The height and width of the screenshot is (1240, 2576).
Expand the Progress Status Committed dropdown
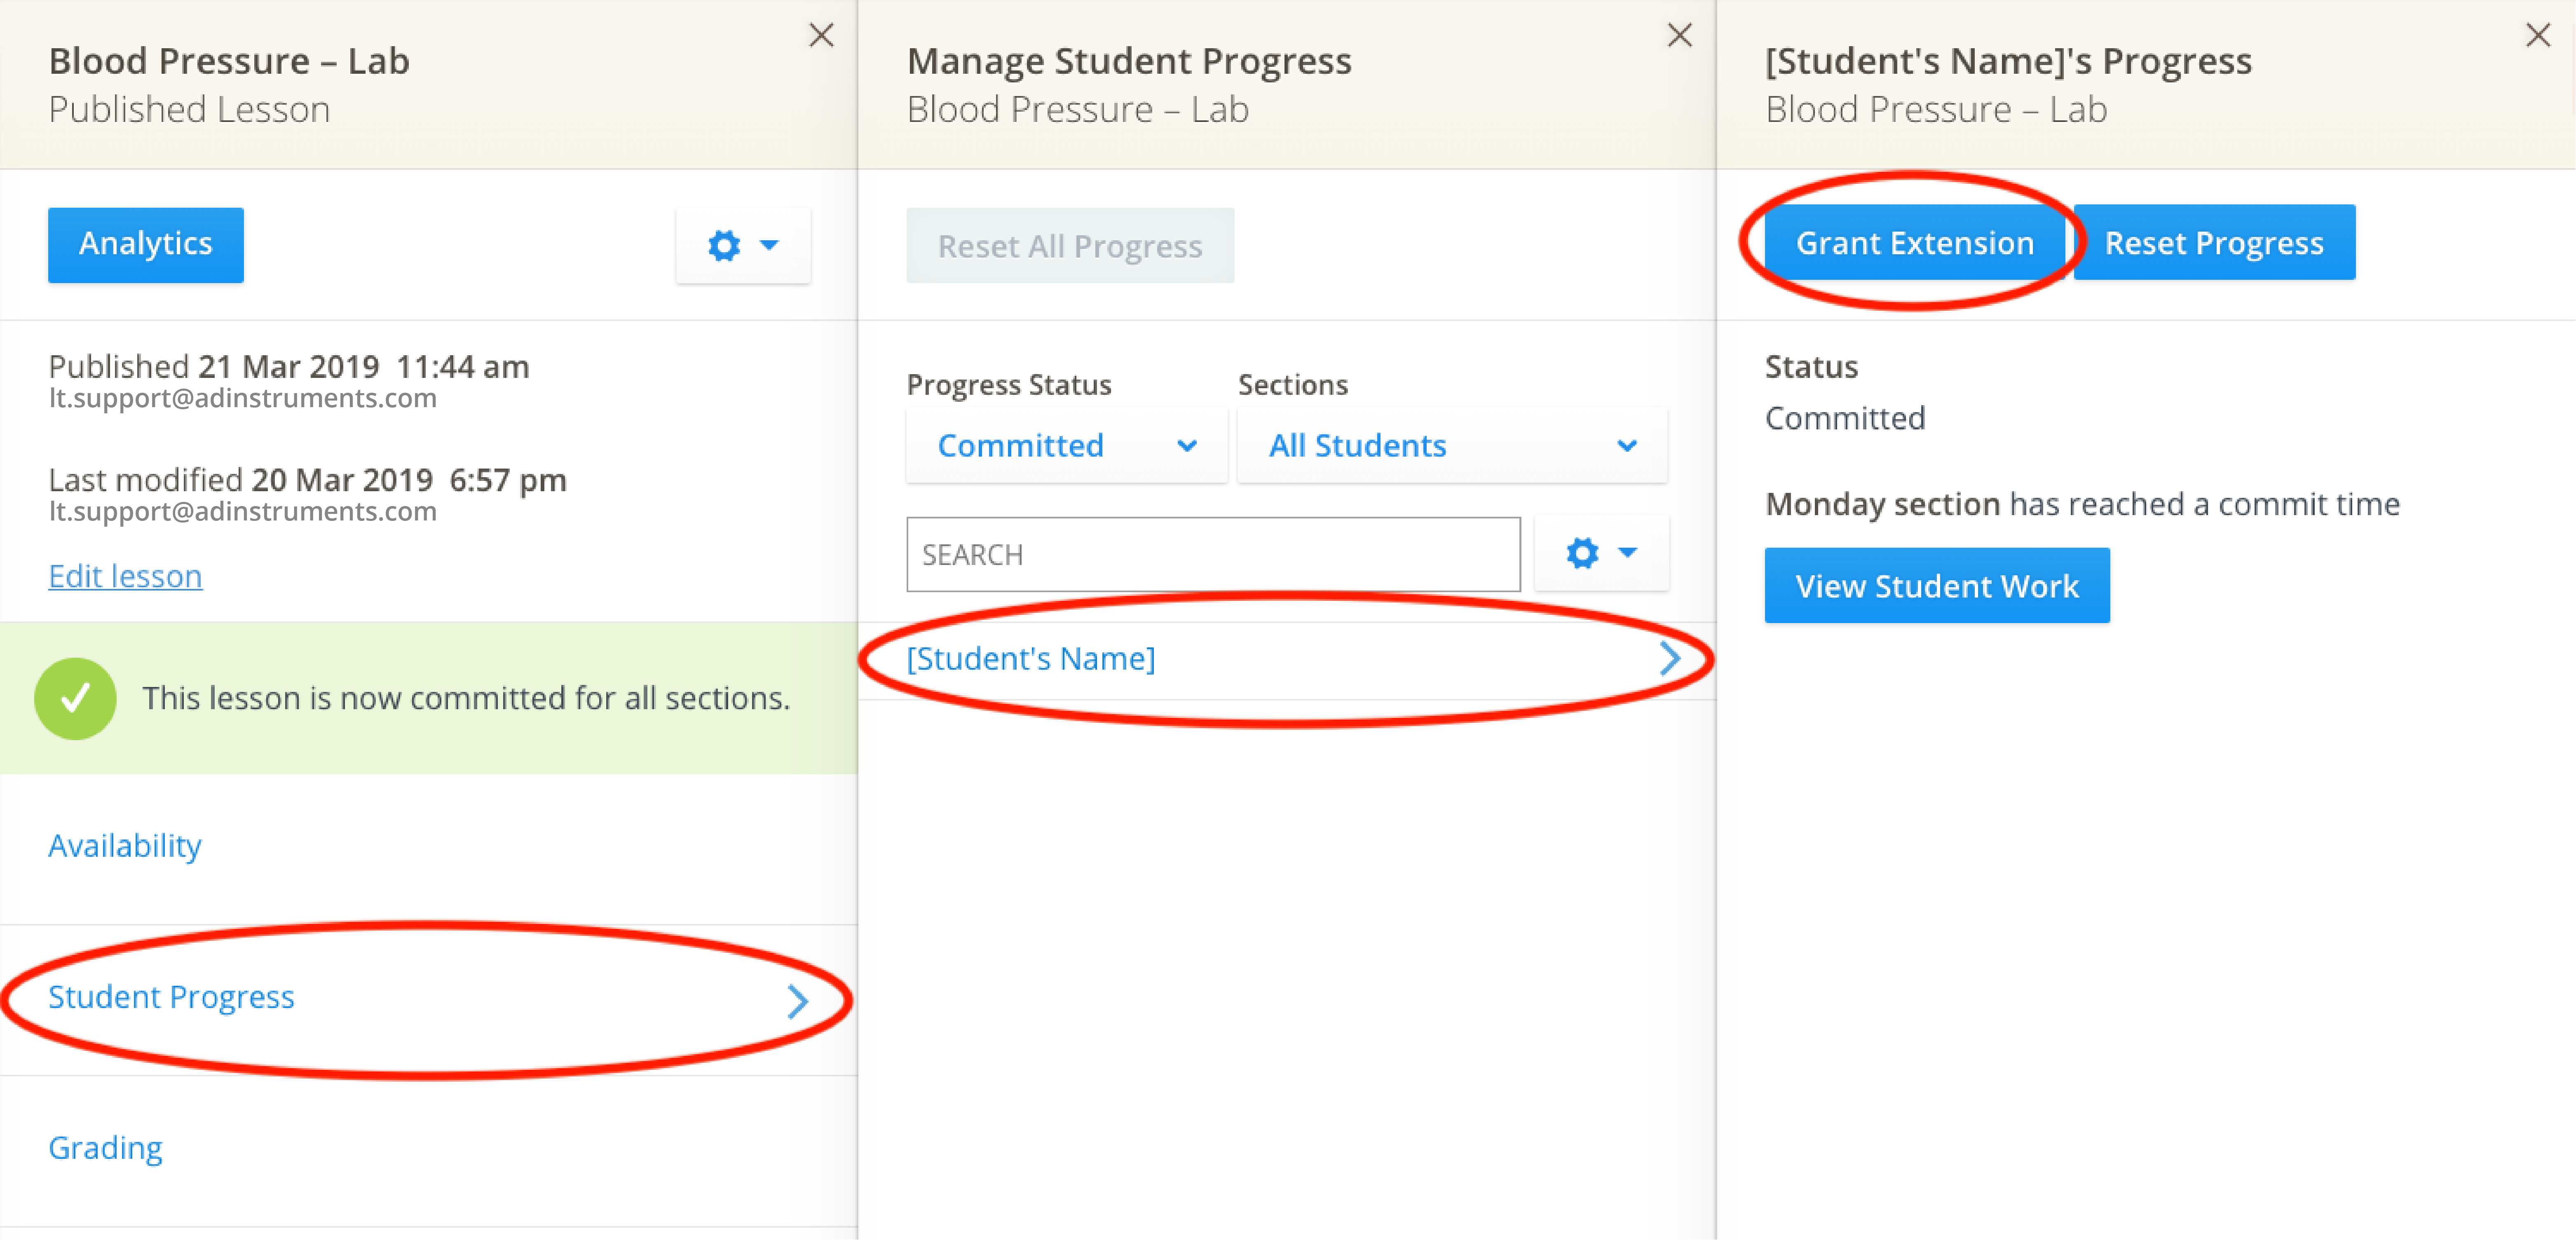tap(1066, 446)
